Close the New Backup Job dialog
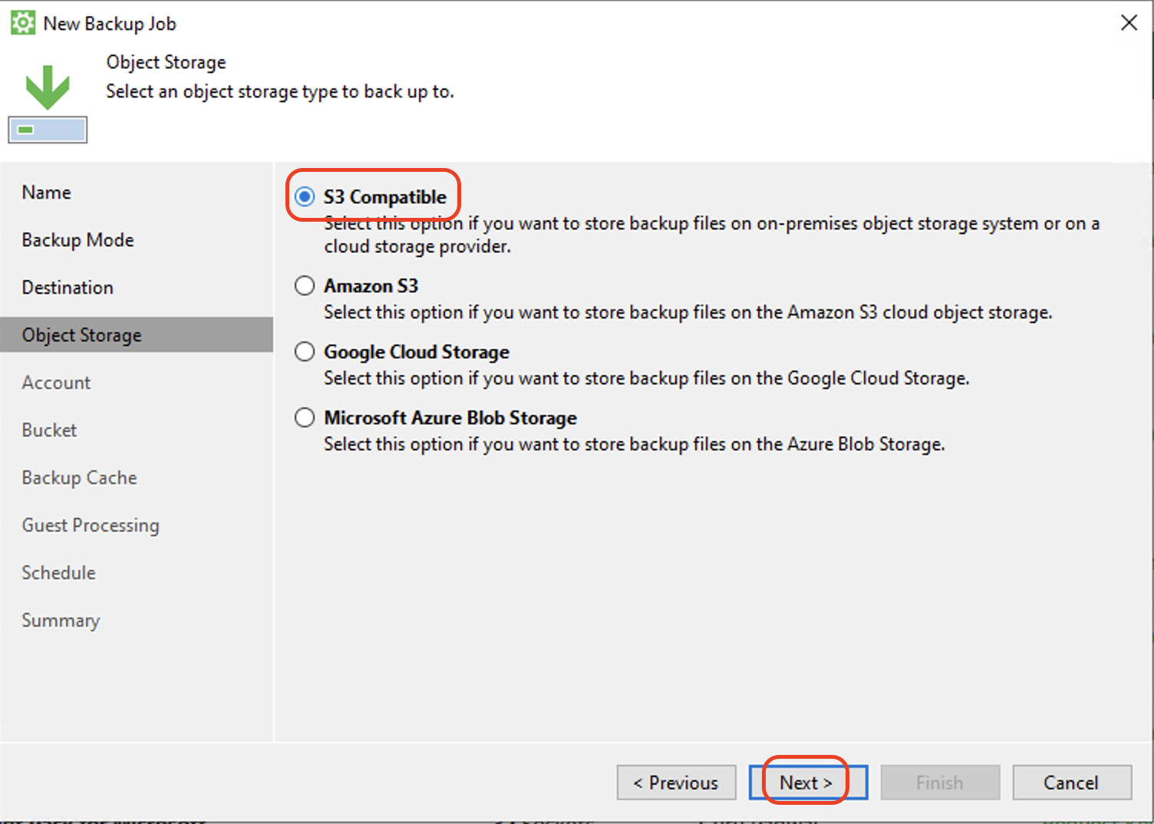 pos(1129,23)
